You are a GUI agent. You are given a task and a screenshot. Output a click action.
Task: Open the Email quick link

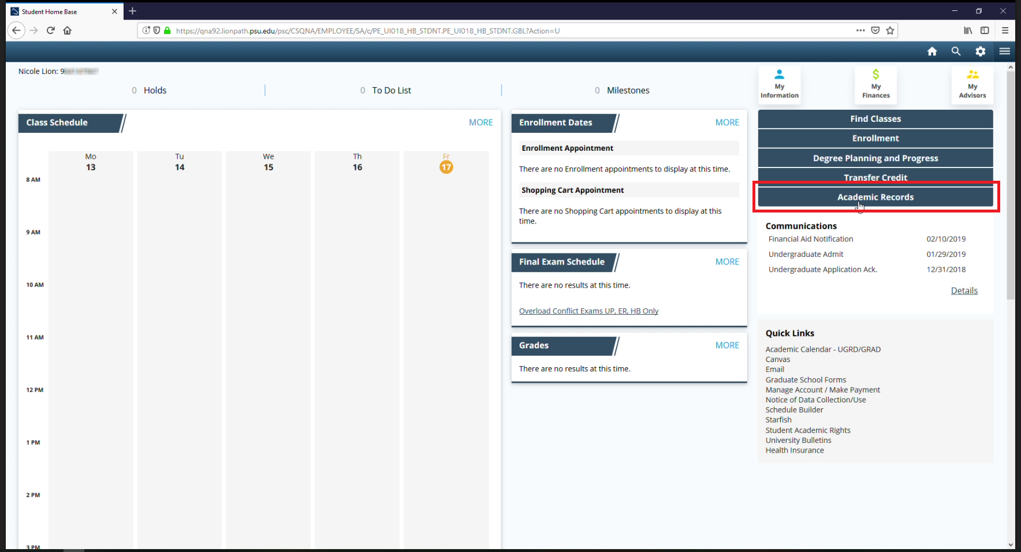coord(775,370)
